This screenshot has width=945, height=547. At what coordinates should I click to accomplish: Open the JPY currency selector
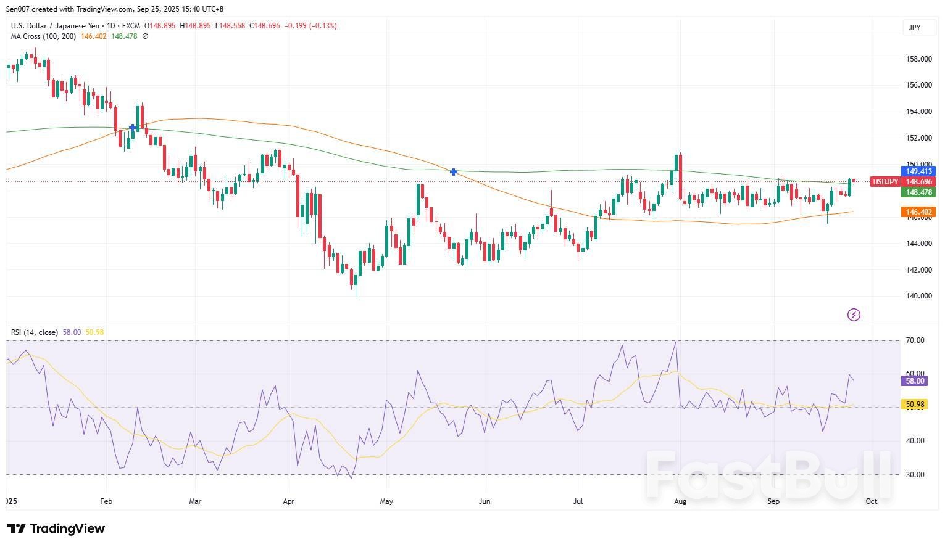pyautogui.click(x=914, y=27)
